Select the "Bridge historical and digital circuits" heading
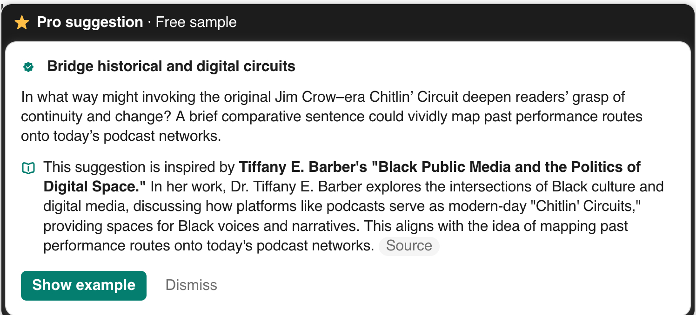This screenshot has width=696, height=315. point(171,66)
